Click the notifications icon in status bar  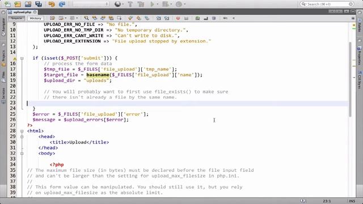click(x=302, y=201)
